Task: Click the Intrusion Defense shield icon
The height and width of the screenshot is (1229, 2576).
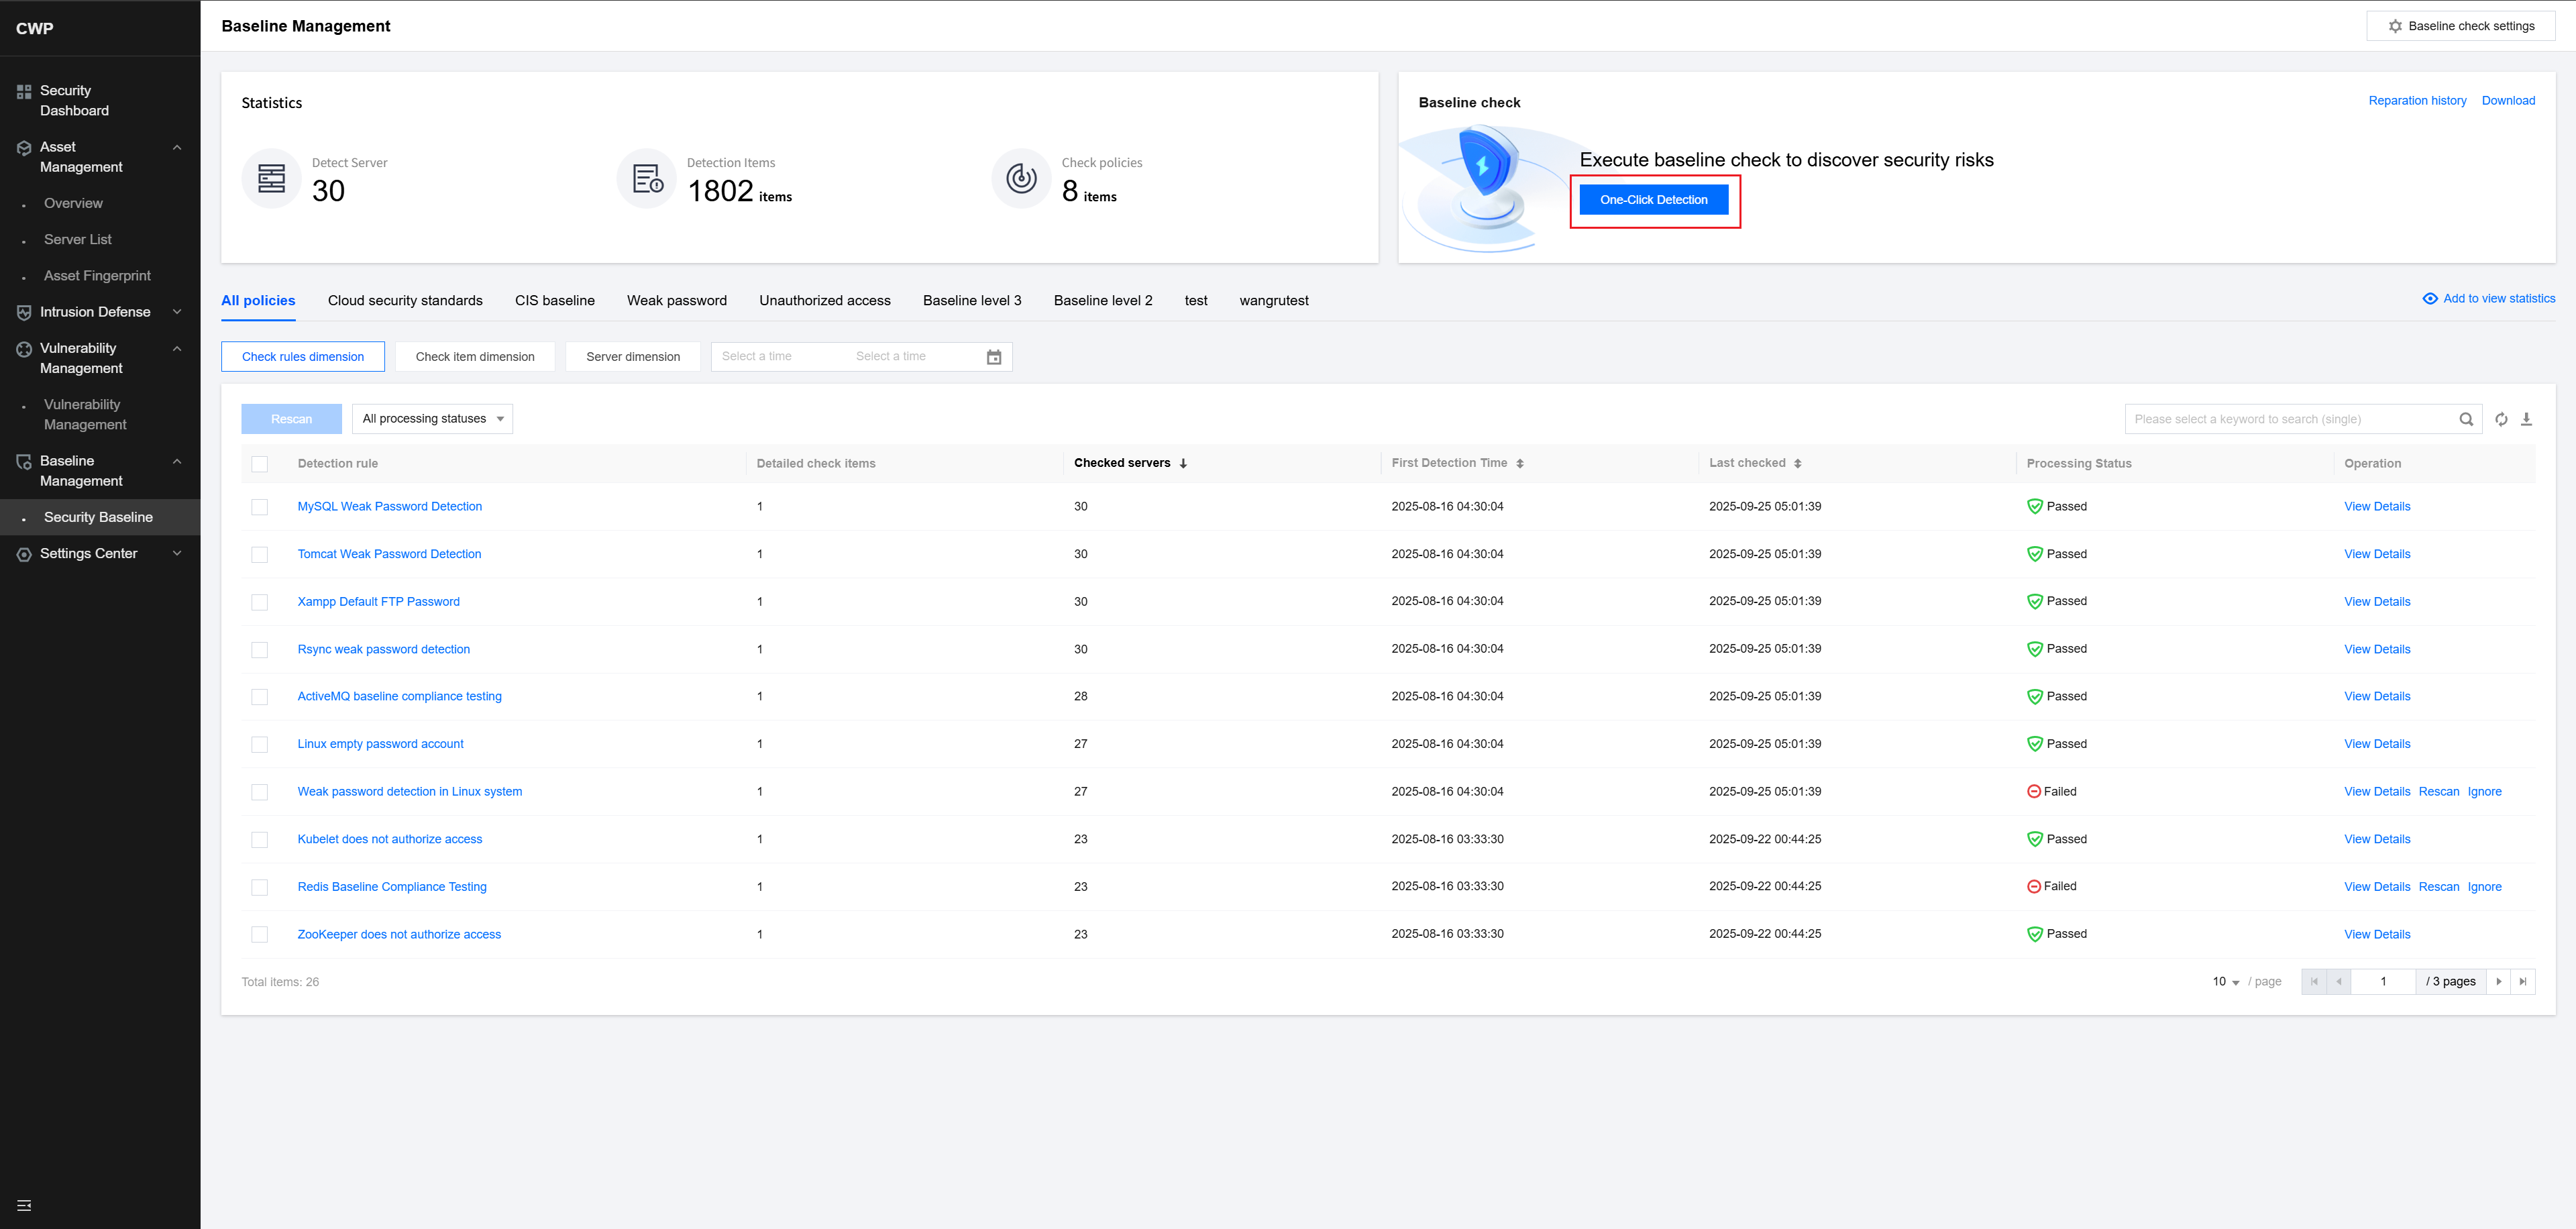Action: click(x=24, y=313)
